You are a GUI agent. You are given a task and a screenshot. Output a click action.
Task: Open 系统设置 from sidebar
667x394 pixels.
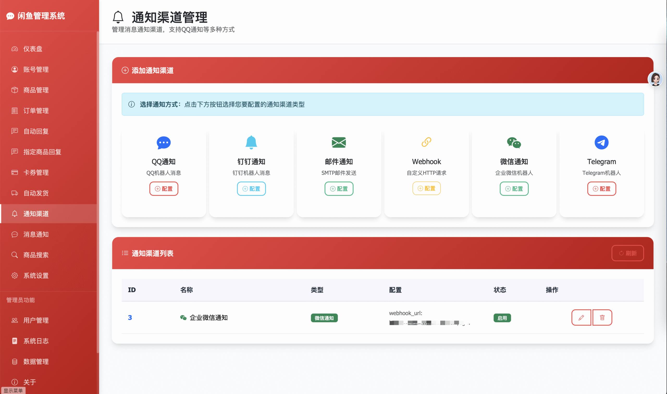(x=36, y=276)
